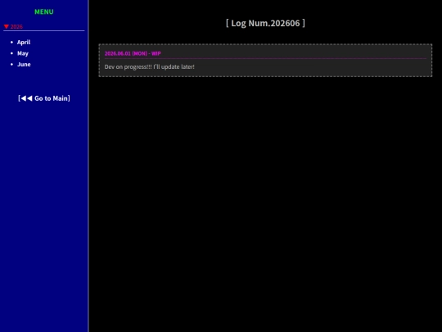Open the April log link
The width and height of the screenshot is (442, 332).
pyautogui.click(x=24, y=43)
